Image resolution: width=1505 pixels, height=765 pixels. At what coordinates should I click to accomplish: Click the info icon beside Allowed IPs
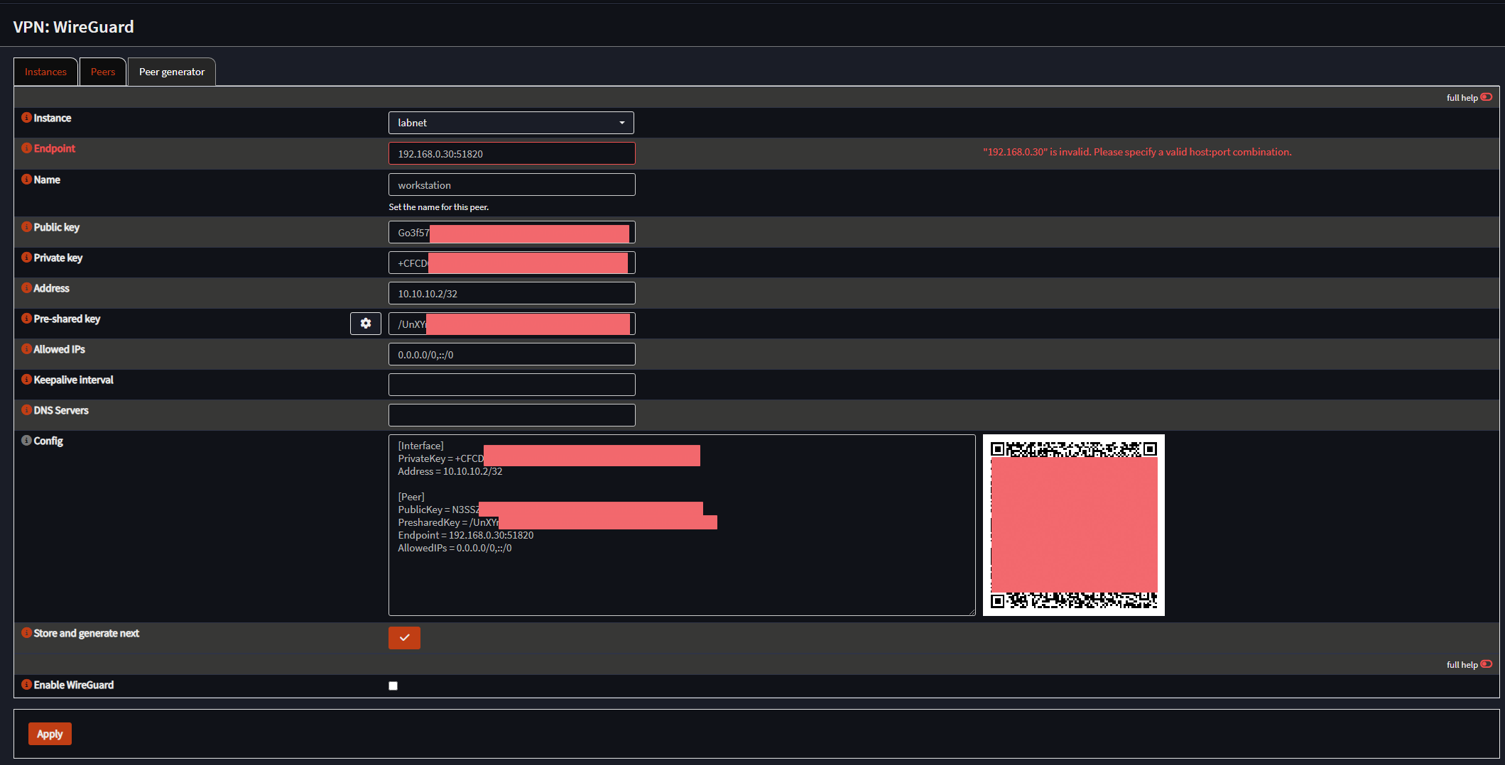(x=26, y=349)
